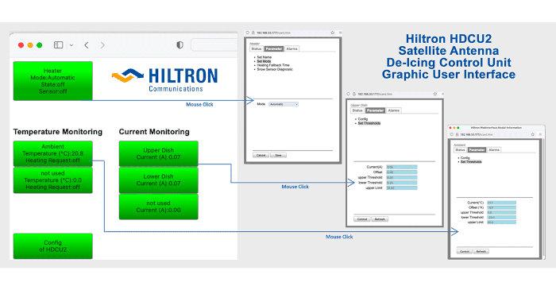The image size is (556, 290).
Task: Click Config link in Ambient window
Action: [x=465, y=158]
